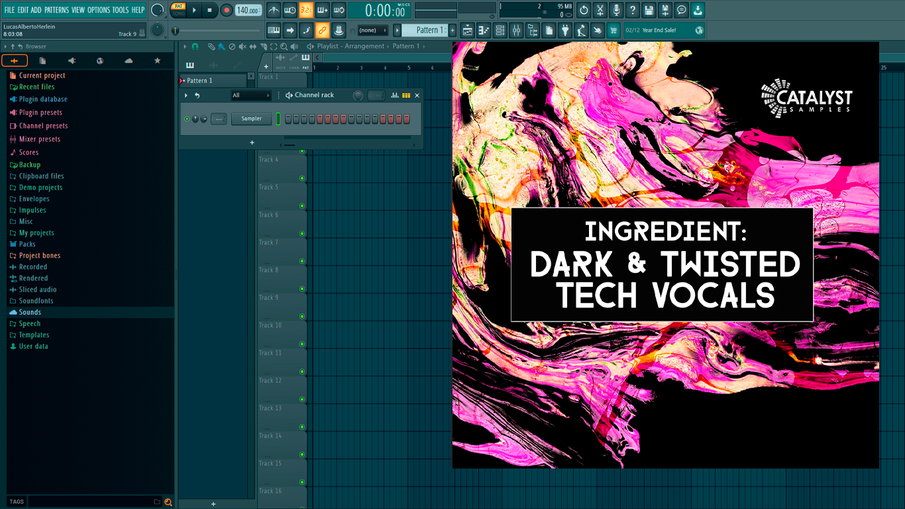Open the content library shopping cart icon

(x=613, y=30)
